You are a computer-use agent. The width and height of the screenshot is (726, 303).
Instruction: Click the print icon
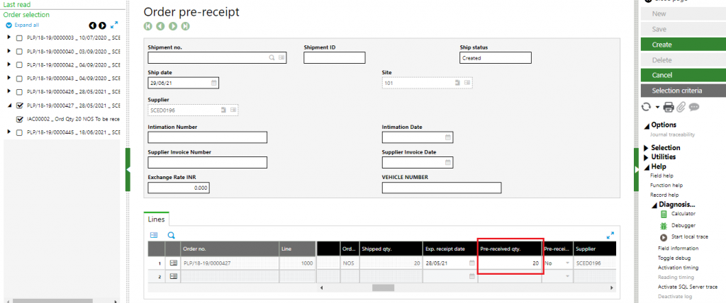[x=669, y=108]
